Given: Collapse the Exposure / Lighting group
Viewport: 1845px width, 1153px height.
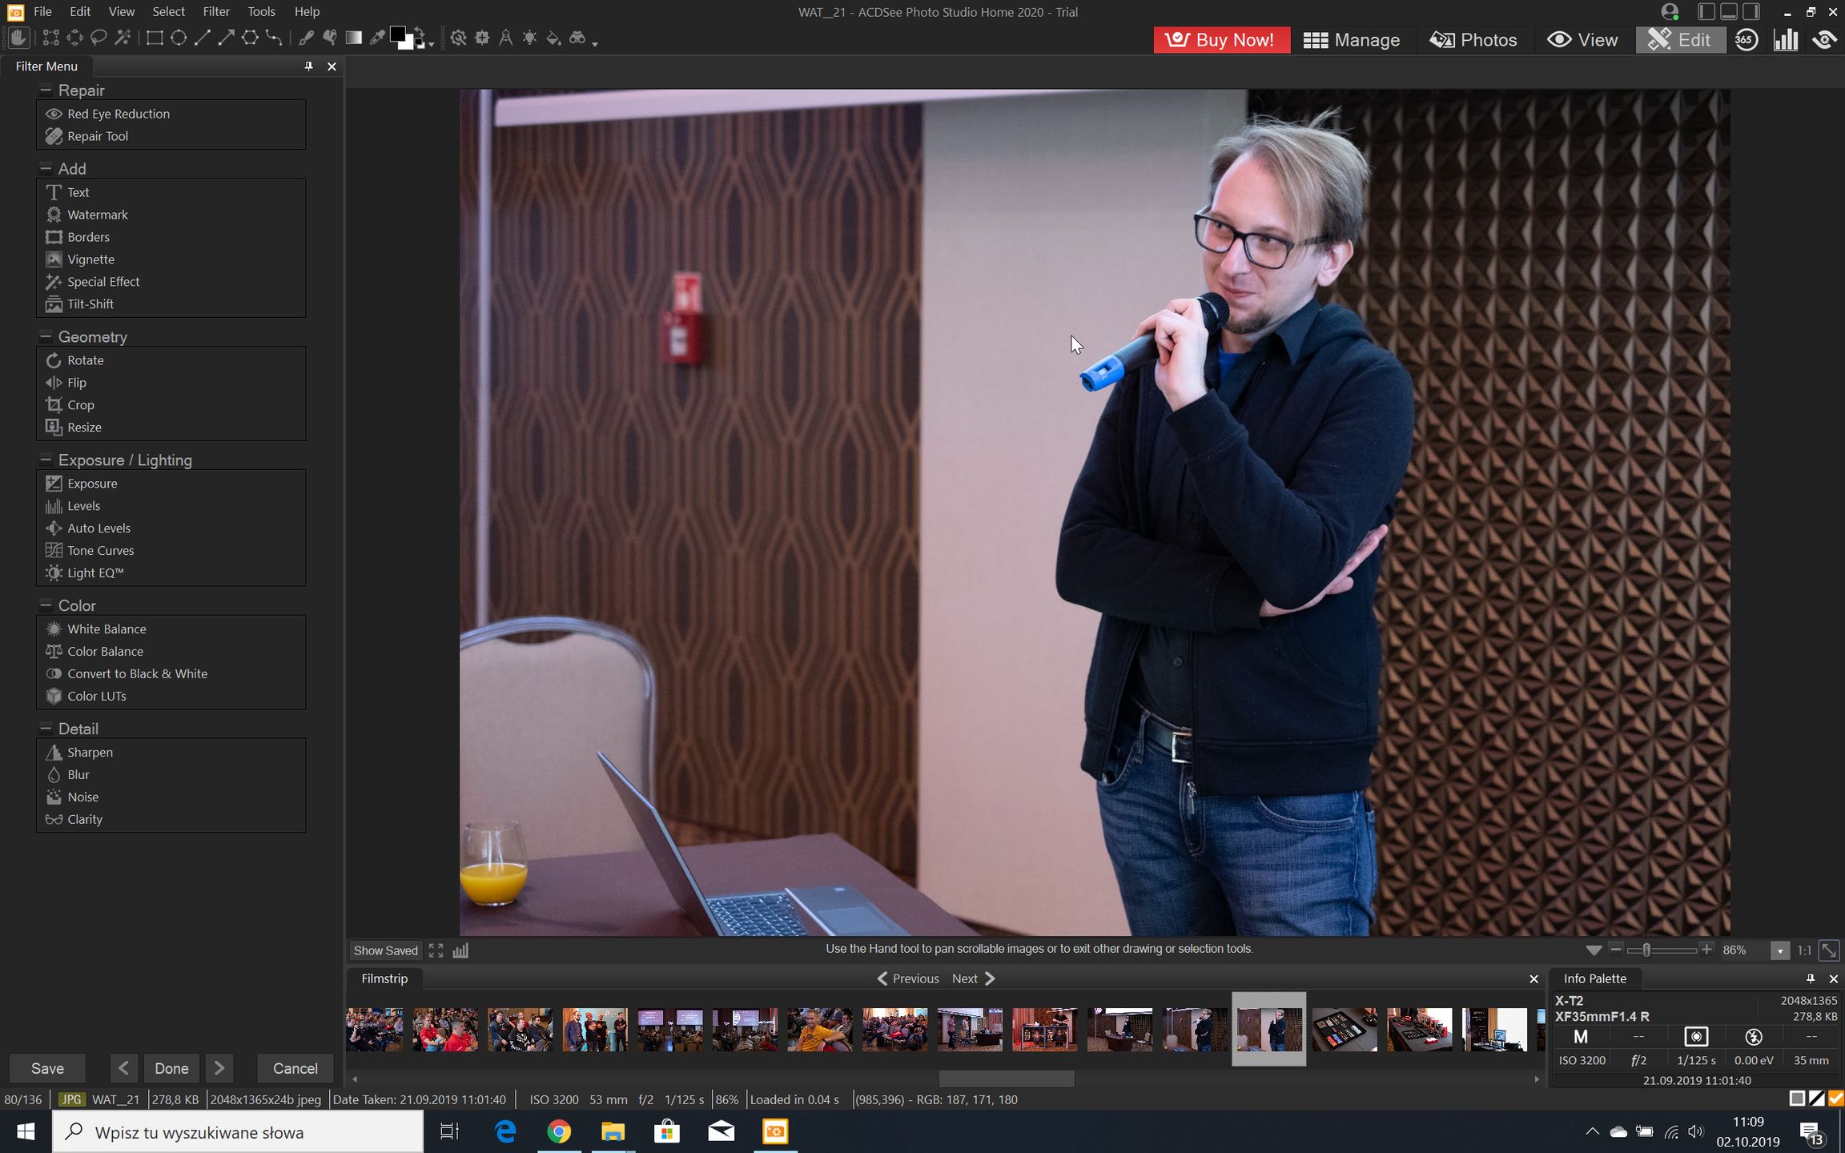Looking at the screenshot, I should coord(46,460).
